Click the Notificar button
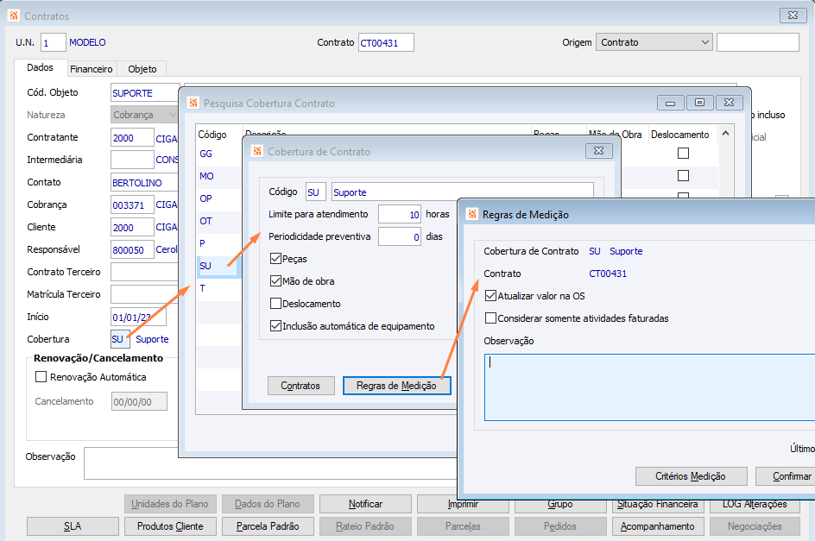The image size is (815, 541). [x=365, y=504]
